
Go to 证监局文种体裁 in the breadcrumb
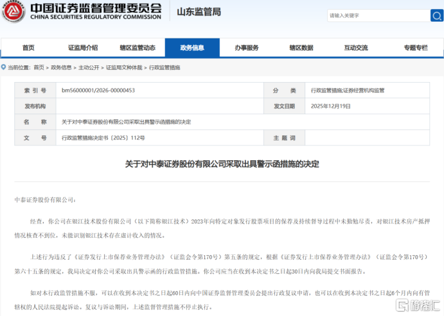124,67
